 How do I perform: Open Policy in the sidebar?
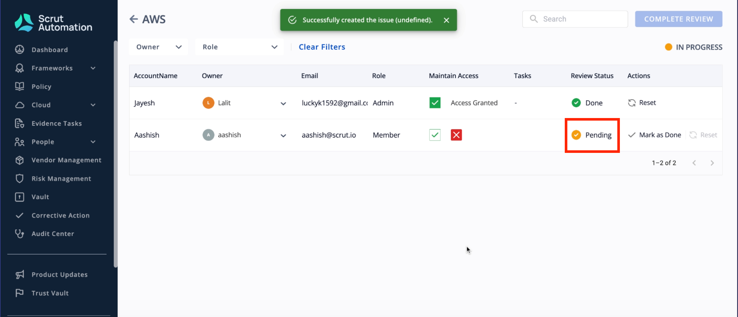[41, 87]
